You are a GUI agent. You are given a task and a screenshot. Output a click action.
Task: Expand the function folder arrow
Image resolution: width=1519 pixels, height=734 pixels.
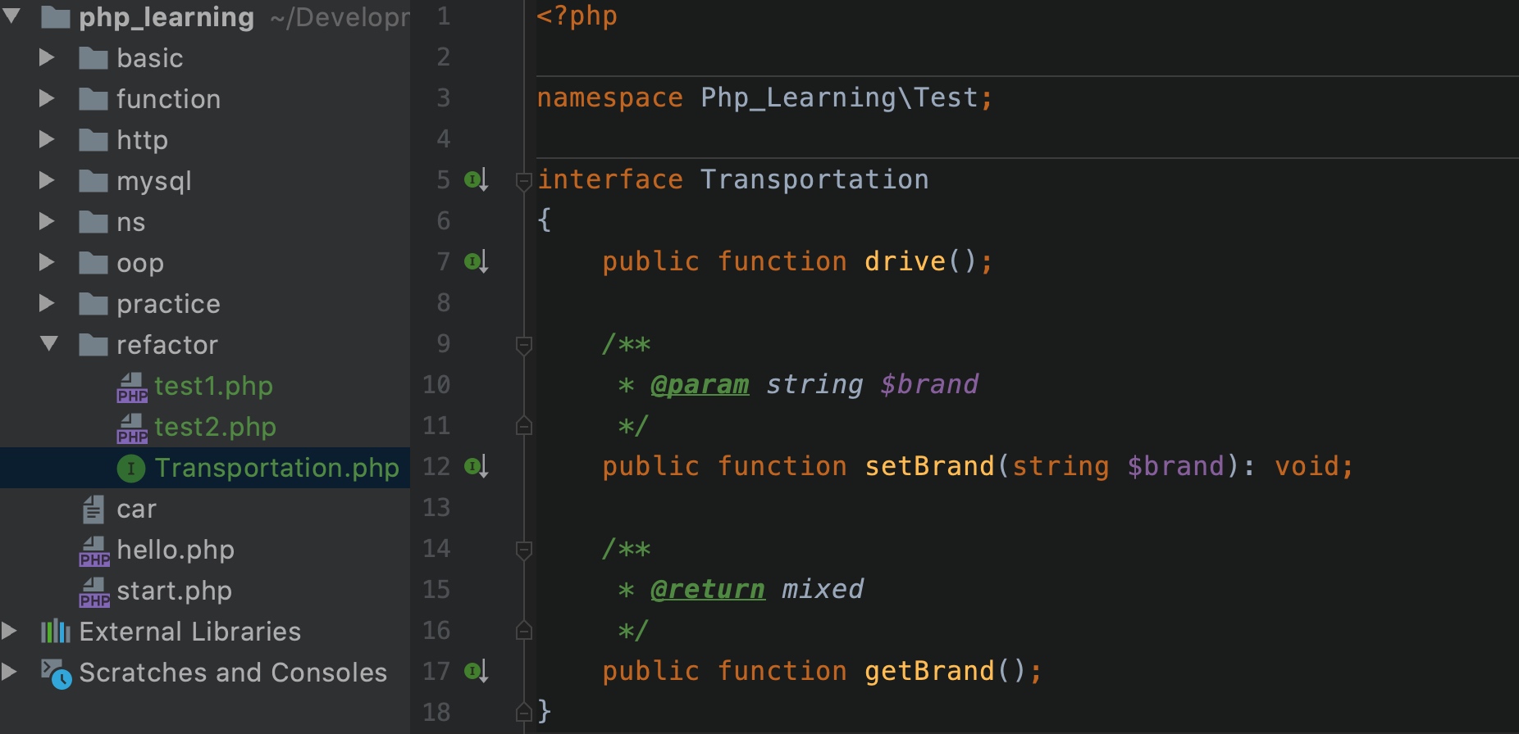[47, 98]
